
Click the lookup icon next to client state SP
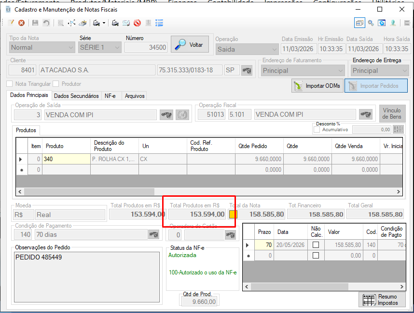click(247, 70)
